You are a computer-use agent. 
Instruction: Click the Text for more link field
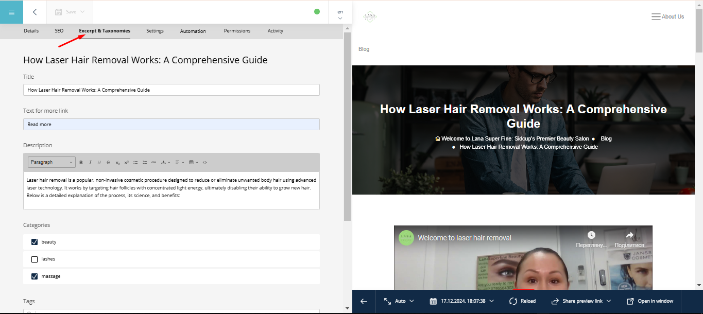point(171,125)
